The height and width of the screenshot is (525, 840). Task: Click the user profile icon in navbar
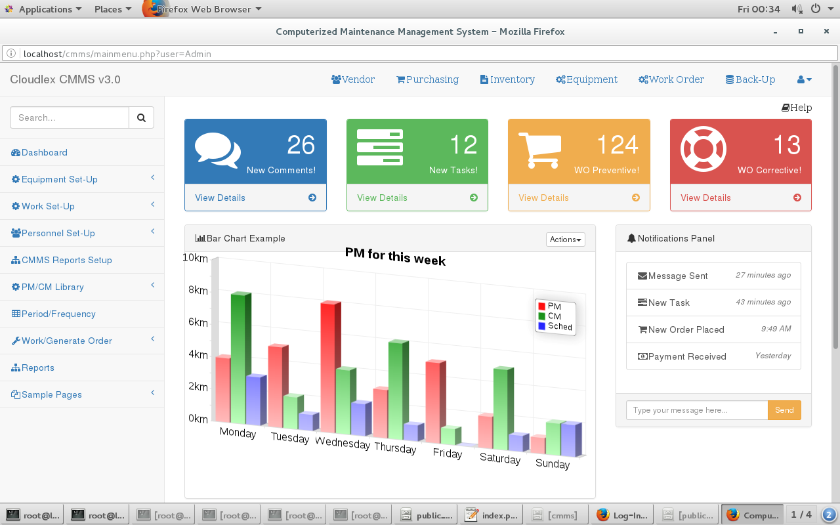pyautogui.click(x=804, y=79)
